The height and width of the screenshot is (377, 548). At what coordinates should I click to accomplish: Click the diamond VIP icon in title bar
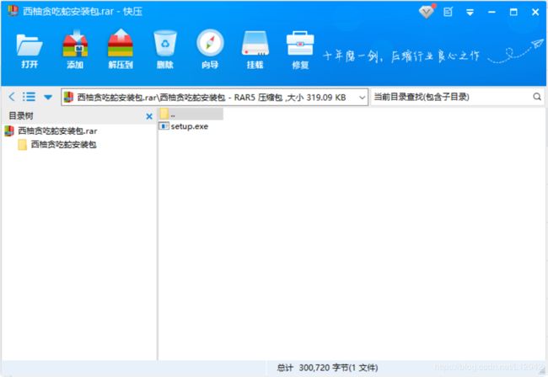point(427,12)
